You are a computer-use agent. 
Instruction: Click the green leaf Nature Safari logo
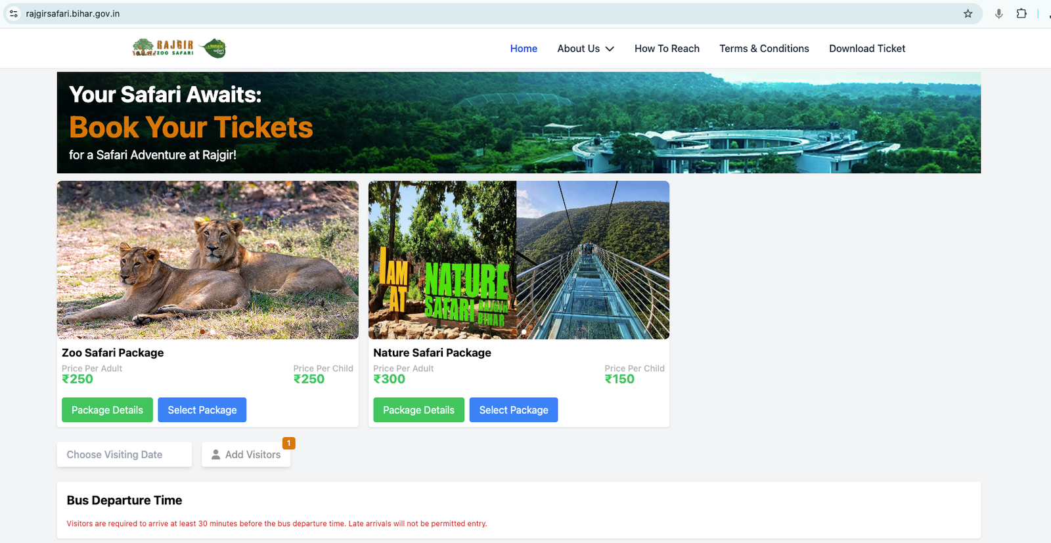coord(213,48)
